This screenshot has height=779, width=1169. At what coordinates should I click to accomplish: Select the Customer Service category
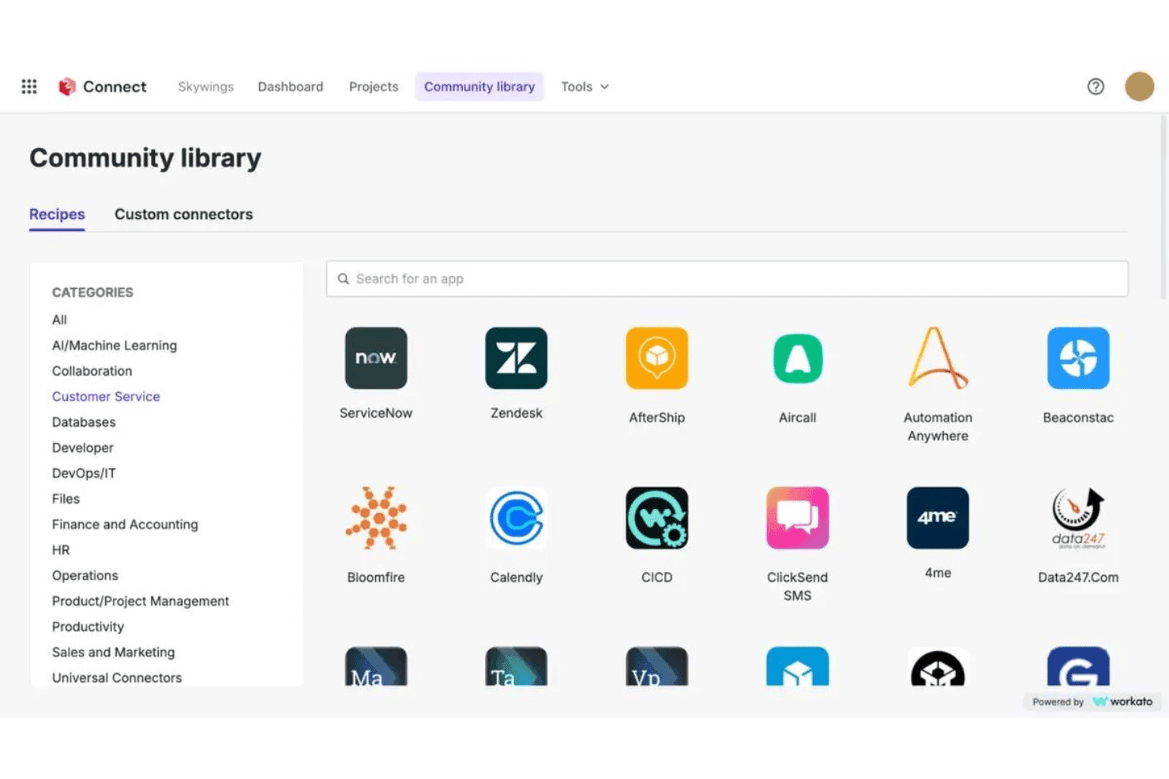(x=106, y=396)
